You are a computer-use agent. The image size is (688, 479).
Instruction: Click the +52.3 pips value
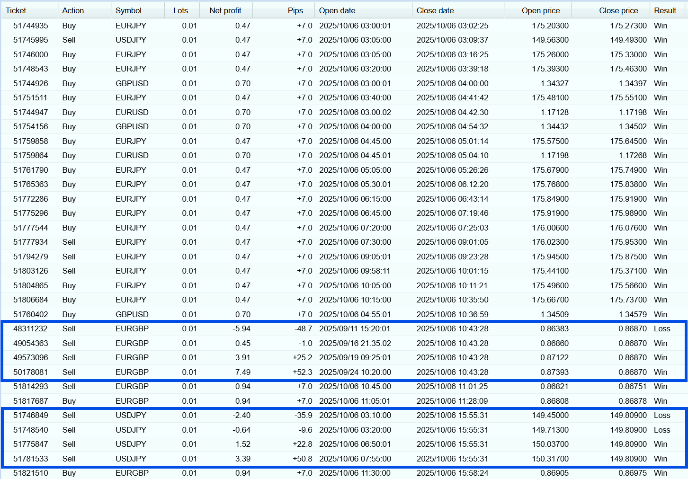coord(302,372)
